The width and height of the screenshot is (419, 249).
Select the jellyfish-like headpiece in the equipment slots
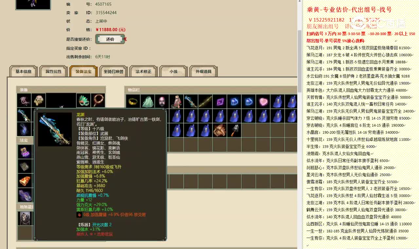(24, 101)
